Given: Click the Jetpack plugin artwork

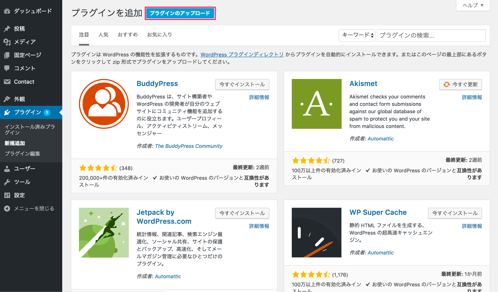Looking at the screenshot, I should click(x=104, y=233).
